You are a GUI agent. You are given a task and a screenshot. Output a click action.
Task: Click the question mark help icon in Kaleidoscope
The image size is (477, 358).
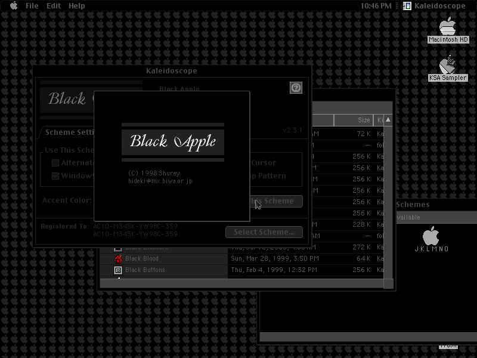point(296,88)
